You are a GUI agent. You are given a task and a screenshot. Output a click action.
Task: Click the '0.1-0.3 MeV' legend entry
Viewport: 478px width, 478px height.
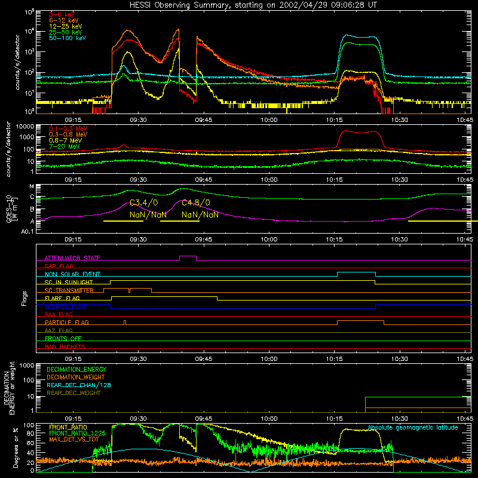coord(68,128)
